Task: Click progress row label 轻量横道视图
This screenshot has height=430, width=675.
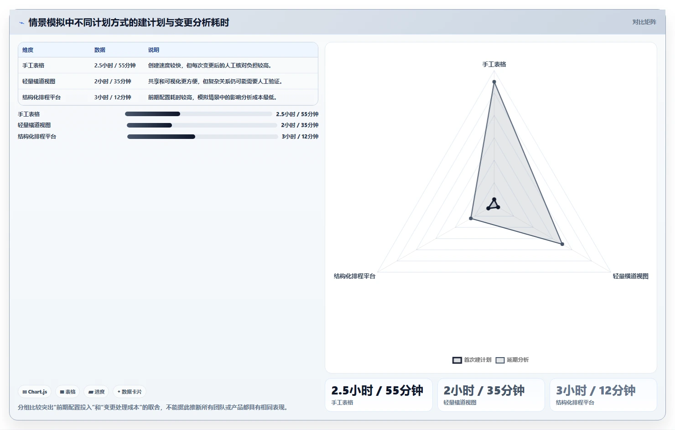Action: [x=34, y=125]
